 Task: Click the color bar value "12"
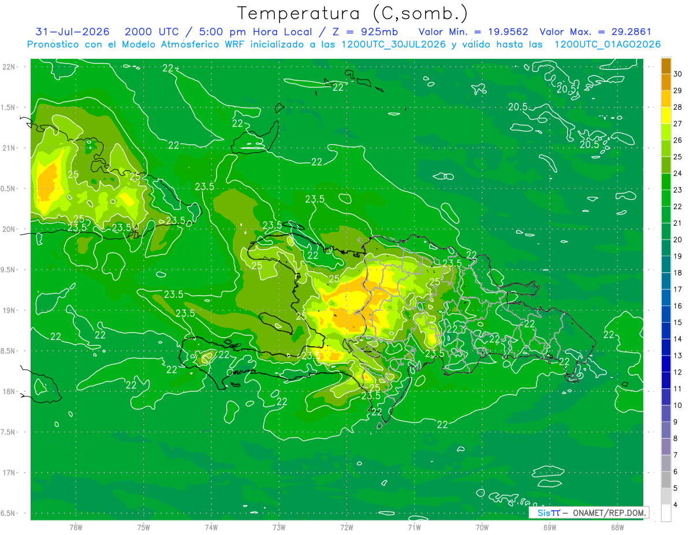point(678,372)
